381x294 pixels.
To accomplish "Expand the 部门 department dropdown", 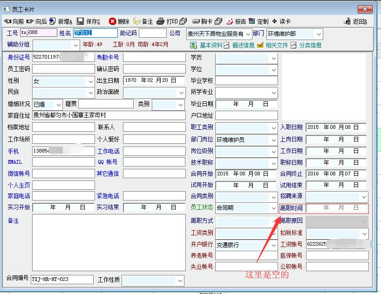I will [319, 34].
